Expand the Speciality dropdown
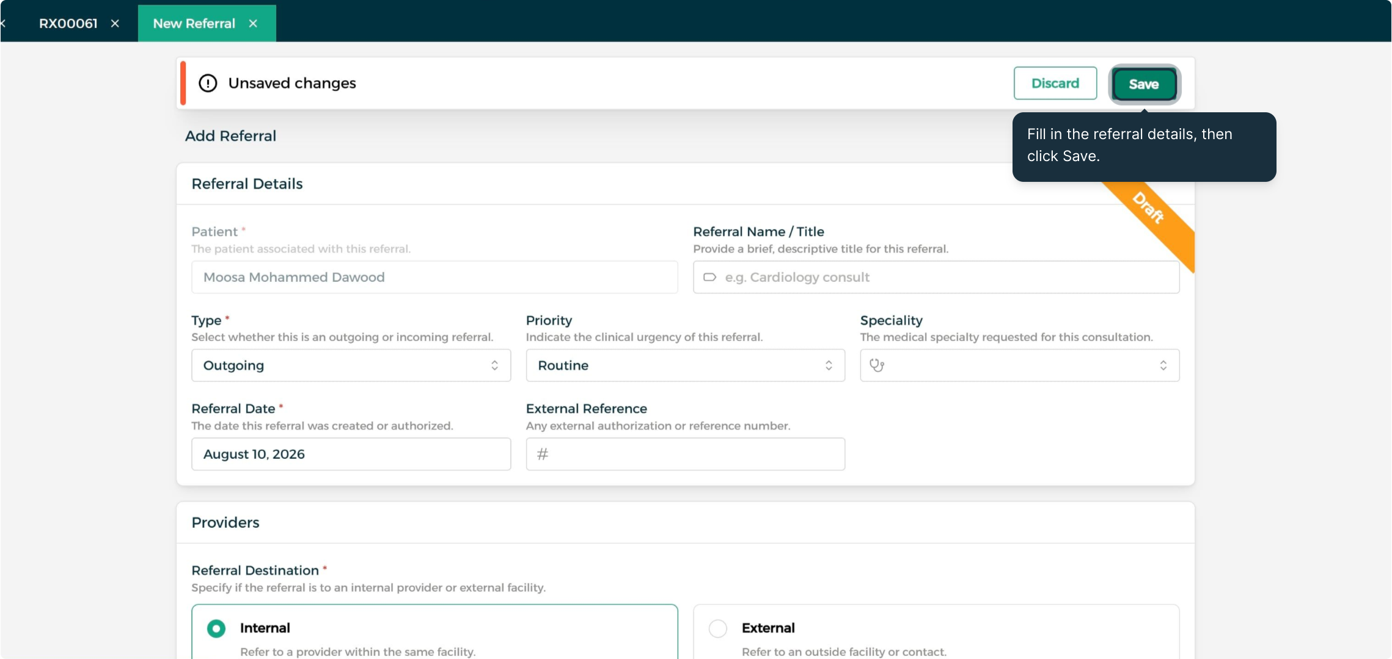Image resolution: width=1392 pixels, height=659 pixels. 1019,366
